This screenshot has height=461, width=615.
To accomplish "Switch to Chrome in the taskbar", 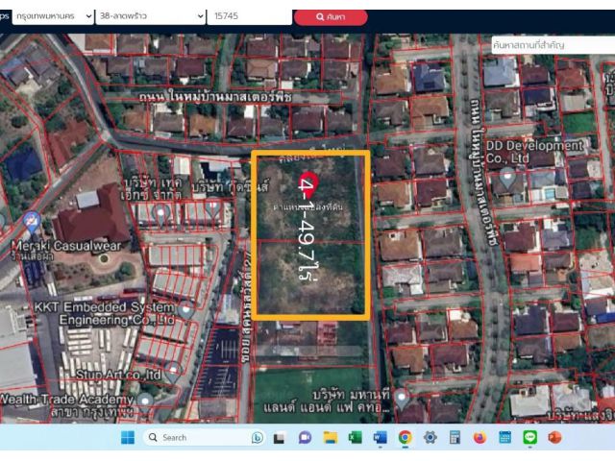I will click(x=406, y=438).
